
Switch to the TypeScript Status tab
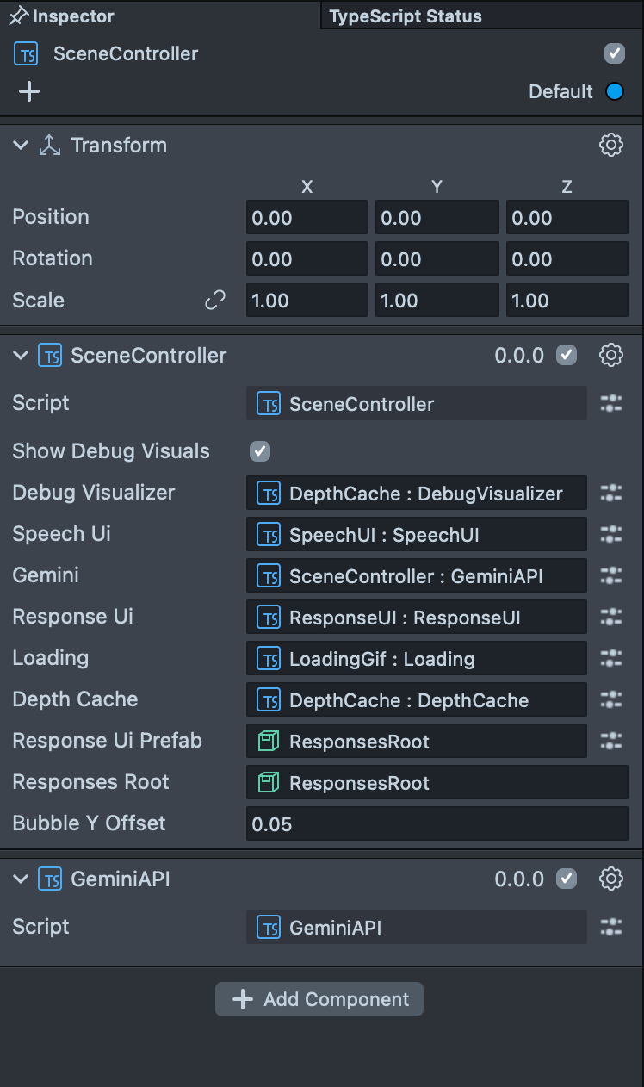tap(406, 16)
